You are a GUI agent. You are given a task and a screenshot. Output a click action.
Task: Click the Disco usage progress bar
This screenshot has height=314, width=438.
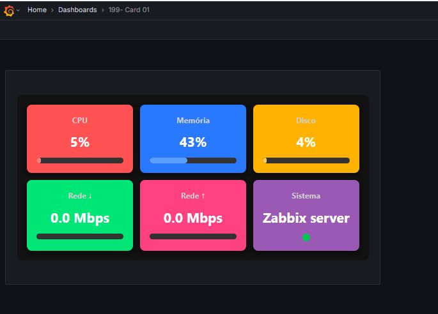306,160
